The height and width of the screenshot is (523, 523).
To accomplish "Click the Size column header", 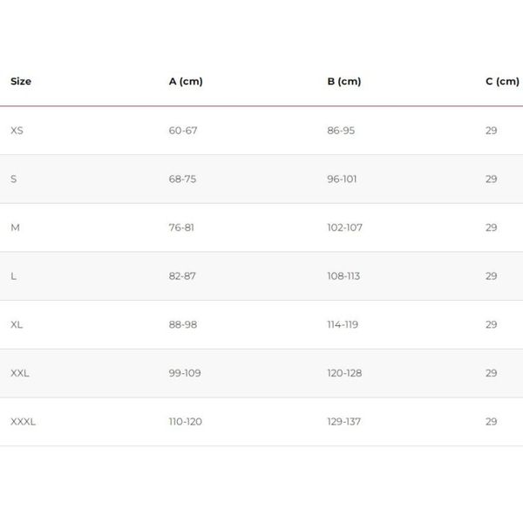I will [21, 81].
